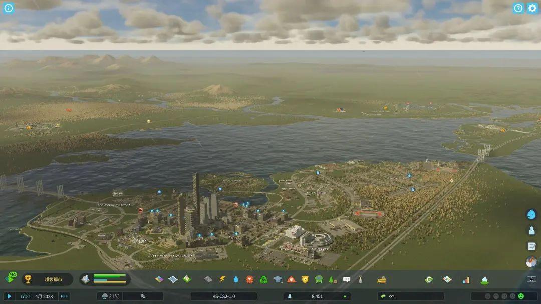Open the info views button
Viewport: 541px width, 304px height.
coord(9,8)
